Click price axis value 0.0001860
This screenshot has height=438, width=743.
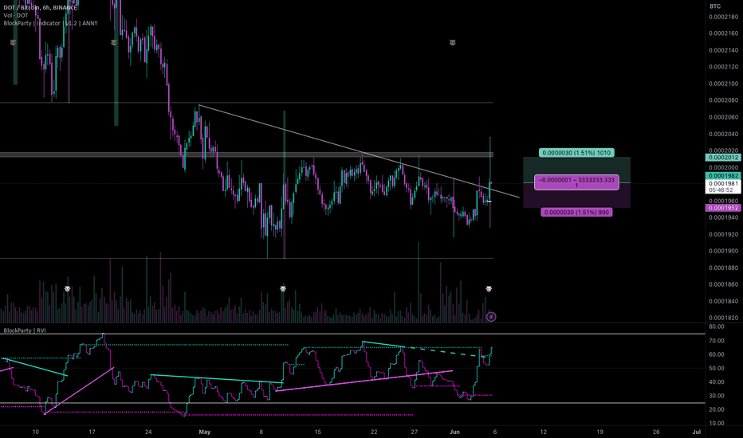[723, 284]
